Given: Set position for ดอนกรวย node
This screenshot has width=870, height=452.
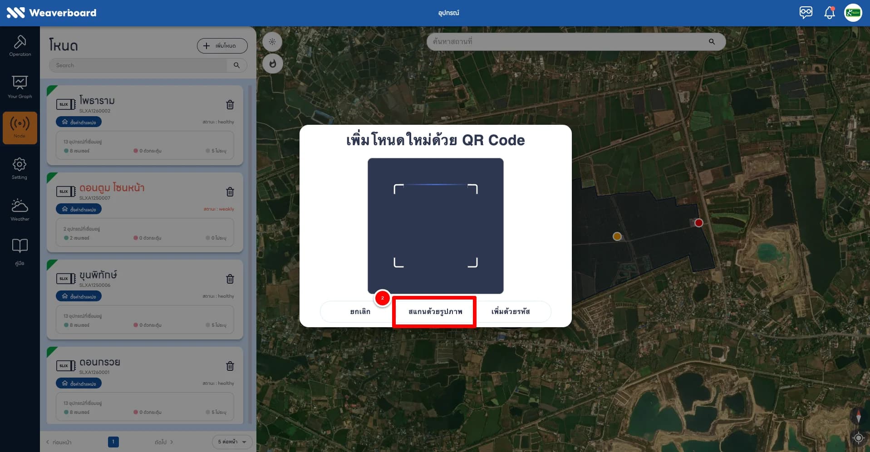Looking at the screenshot, I should 79,383.
